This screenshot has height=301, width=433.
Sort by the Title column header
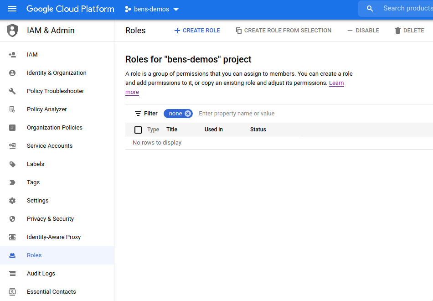coord(171,130)
